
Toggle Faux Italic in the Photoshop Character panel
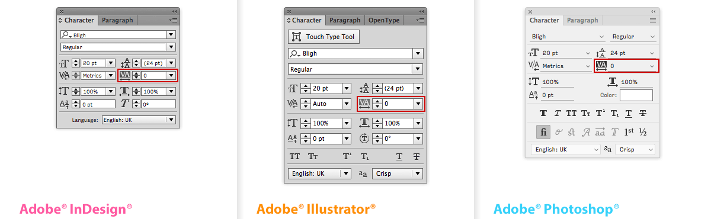[x=558, y=113]
